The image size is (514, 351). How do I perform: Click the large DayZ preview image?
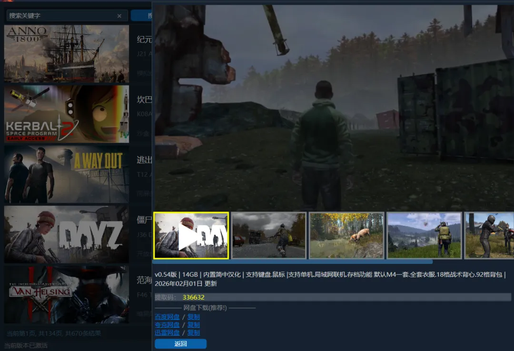(x=334, y=108)
